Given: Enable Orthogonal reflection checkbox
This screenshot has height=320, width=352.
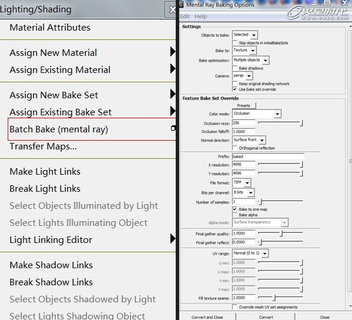Looking at the screenshot, I should pyautogui.click(x=235, y=148).
